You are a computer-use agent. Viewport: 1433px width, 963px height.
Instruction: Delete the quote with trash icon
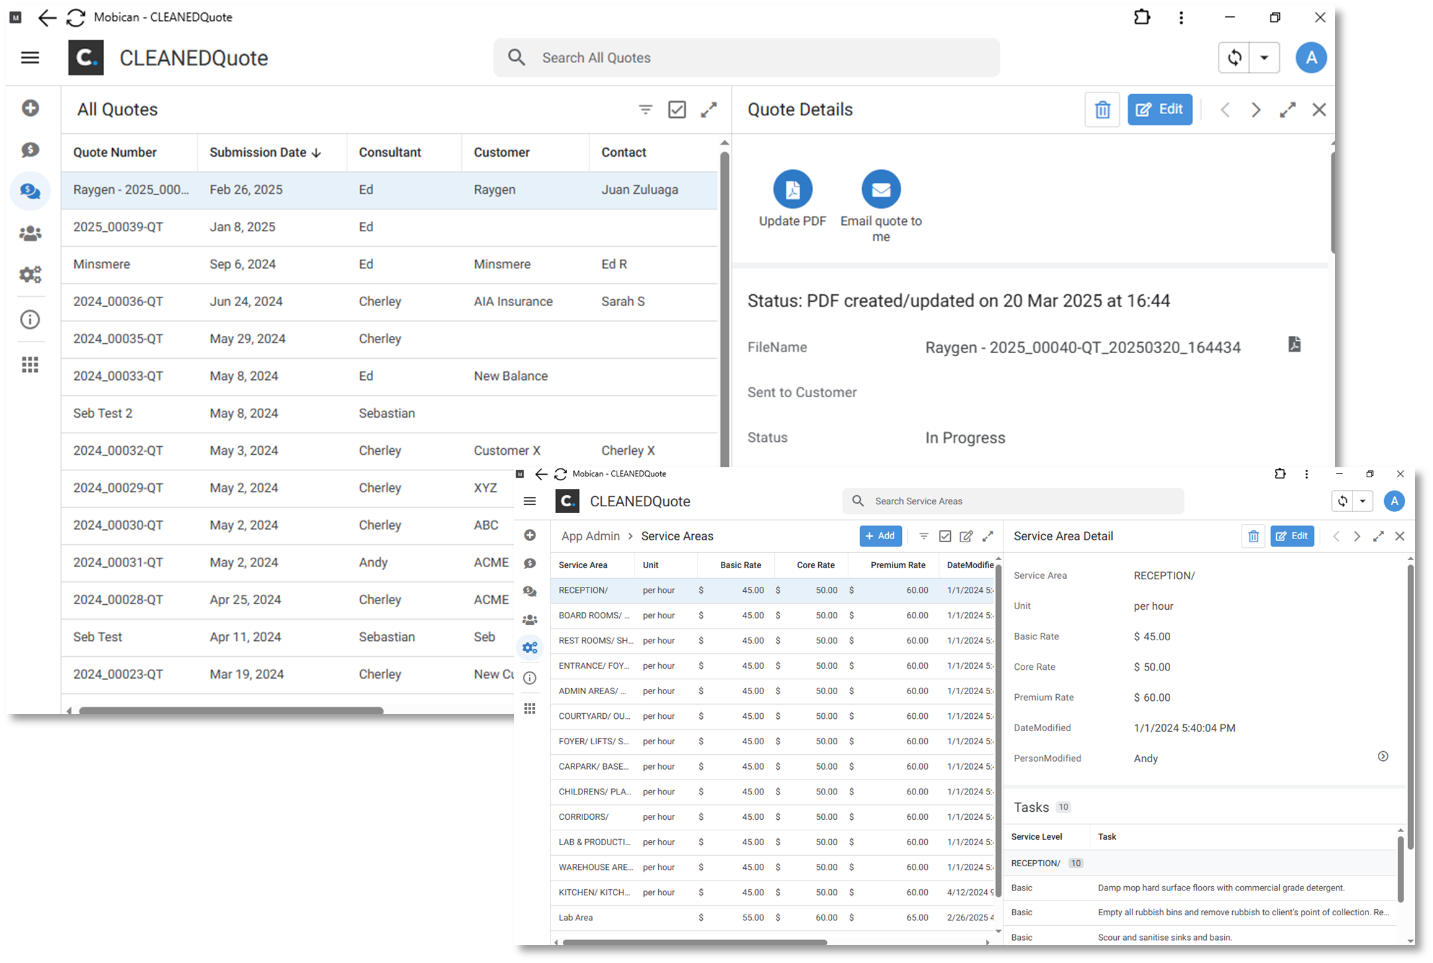(1101, 110)
